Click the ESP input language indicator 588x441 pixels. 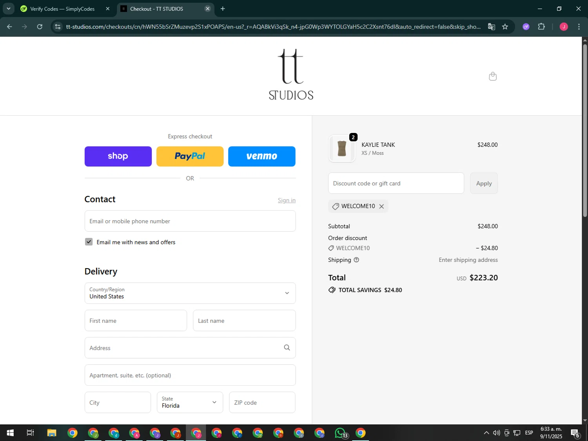pyautogui.click(x=529, y=433)
